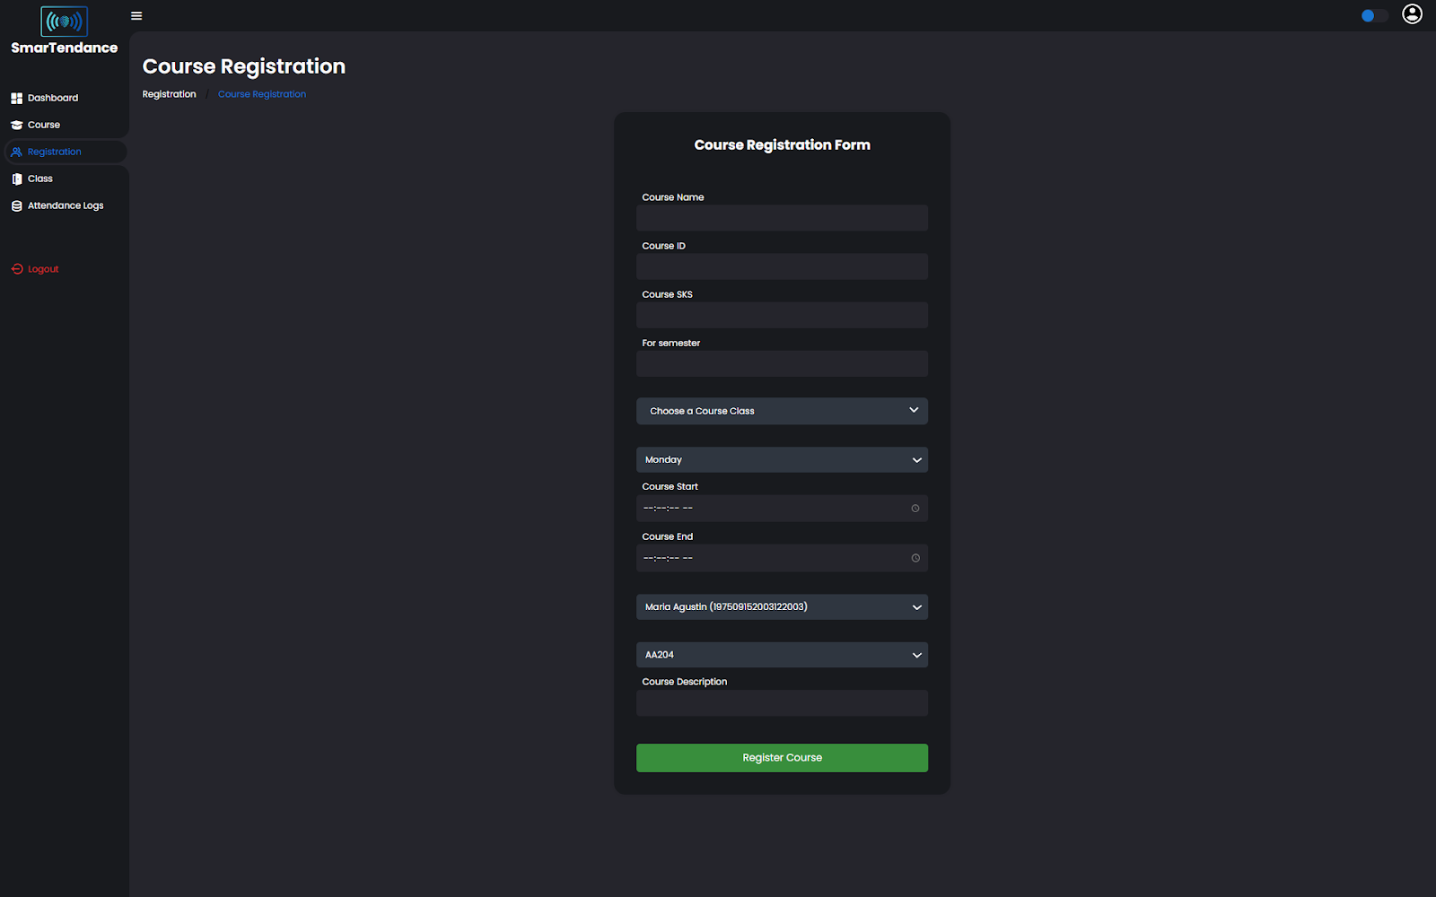Click the Registration breadcrumb link

tap(169, 94)
